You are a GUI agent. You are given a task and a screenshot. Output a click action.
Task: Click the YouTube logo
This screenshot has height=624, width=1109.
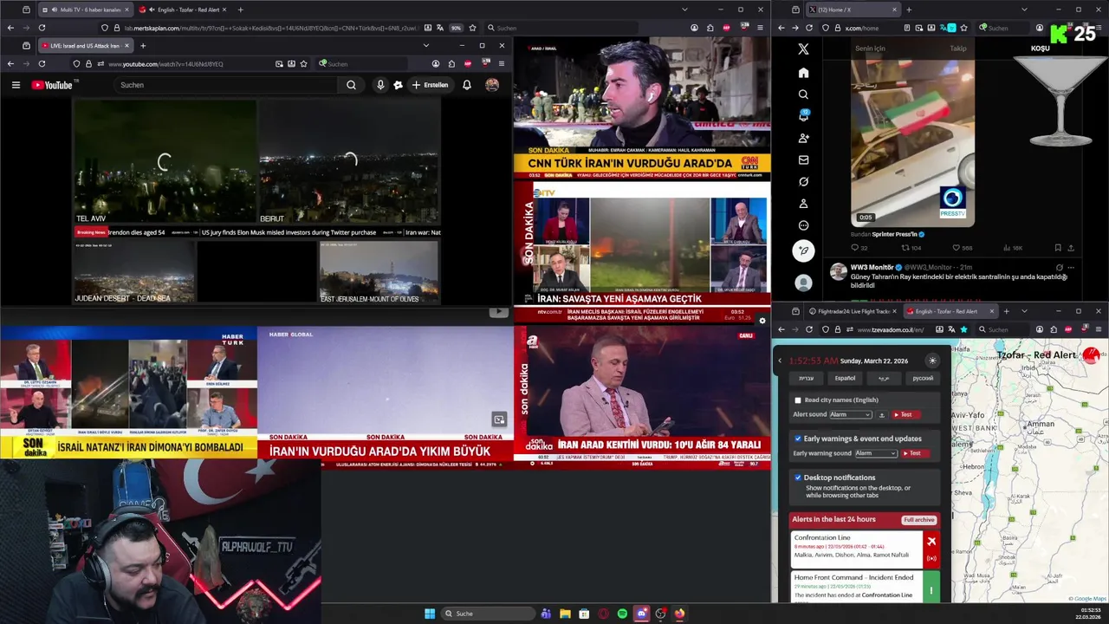click(54, 85)
